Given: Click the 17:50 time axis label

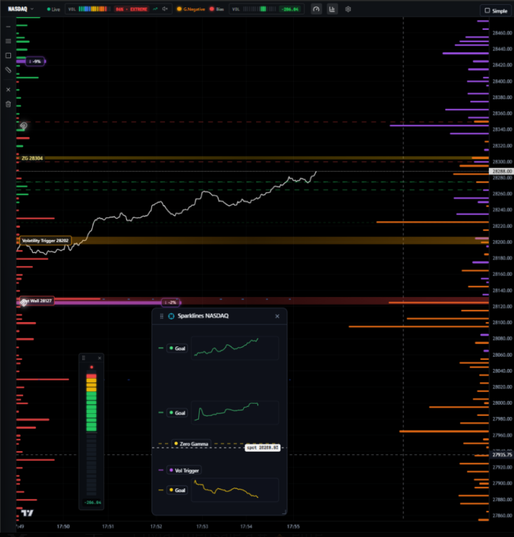Looking at the screenshot, I should tap(63, 527).
